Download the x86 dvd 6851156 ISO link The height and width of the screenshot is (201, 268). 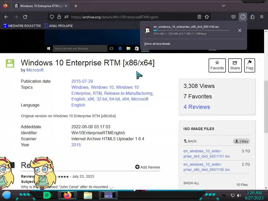pyautogui.click(x=206, y=167)
